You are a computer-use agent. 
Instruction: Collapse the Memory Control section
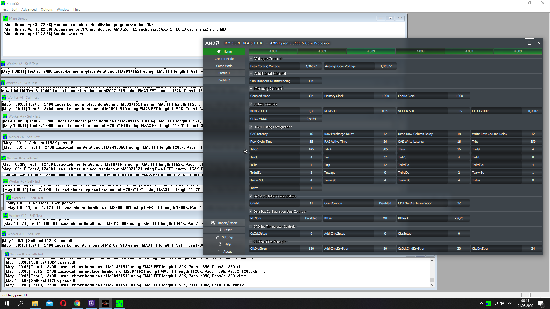[251, 88]
